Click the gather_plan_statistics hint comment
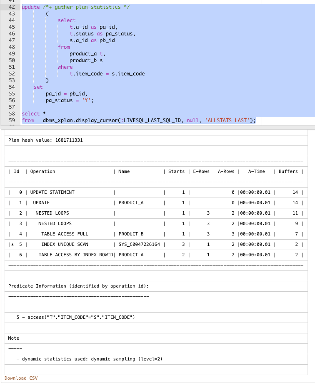 (x=86, y=7)
